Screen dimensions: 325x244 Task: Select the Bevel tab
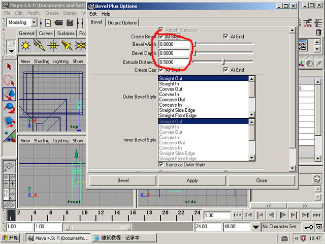pyautogui.click(x=96, y=22)
